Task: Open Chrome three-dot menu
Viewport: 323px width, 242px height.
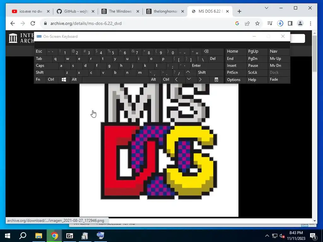Action: pyautogui.click(x=310, y=23)
